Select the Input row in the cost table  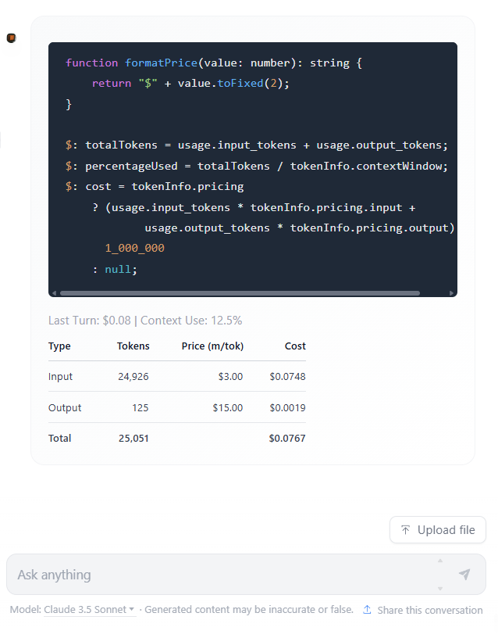coord(176,376)
